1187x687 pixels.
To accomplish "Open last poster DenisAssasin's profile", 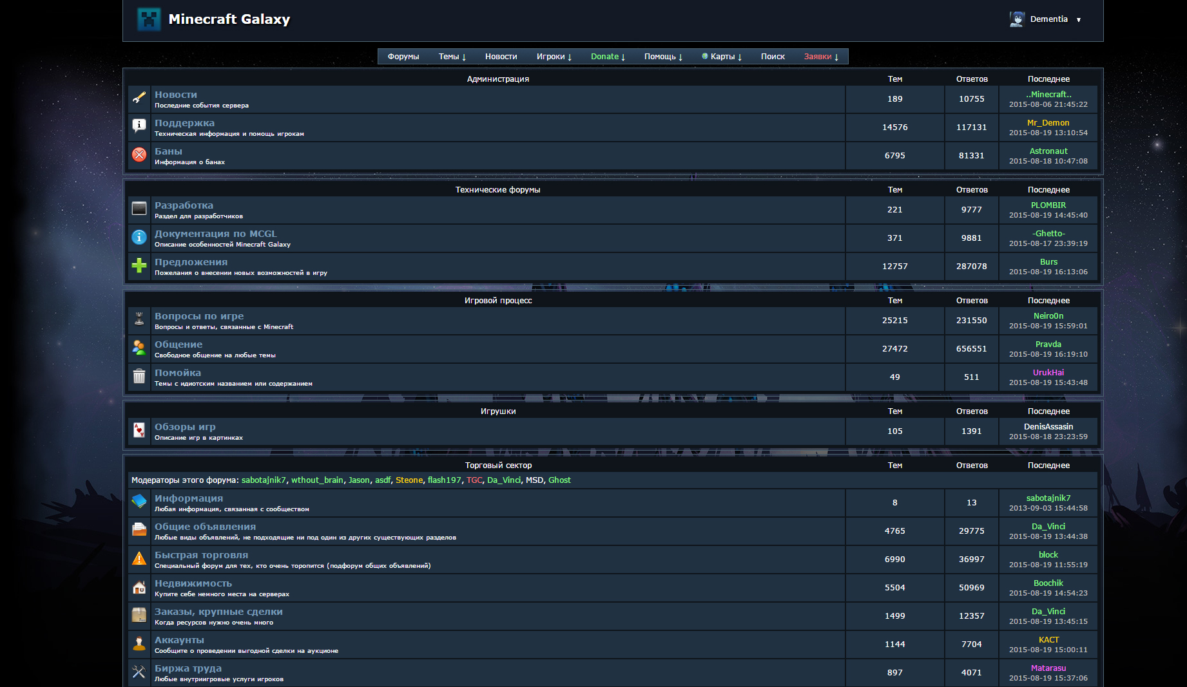I will 1048,427.
